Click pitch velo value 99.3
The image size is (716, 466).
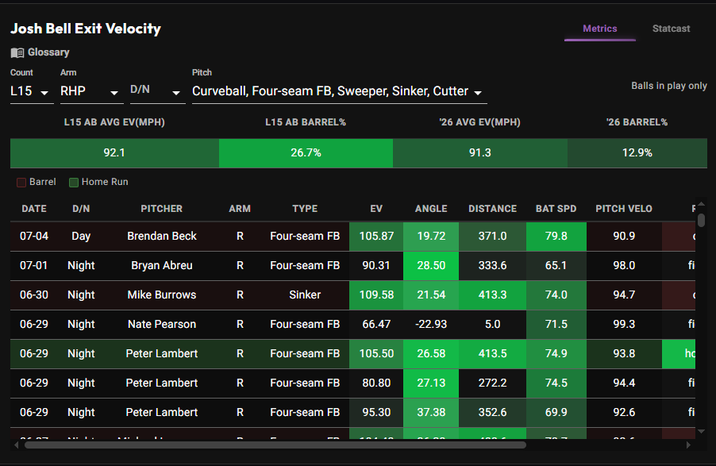pyautogui.click(x=624, y=324)
